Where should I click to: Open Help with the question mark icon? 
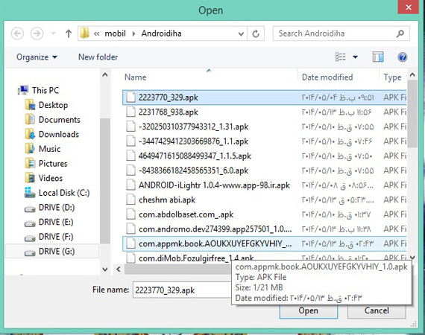point(402,57)
